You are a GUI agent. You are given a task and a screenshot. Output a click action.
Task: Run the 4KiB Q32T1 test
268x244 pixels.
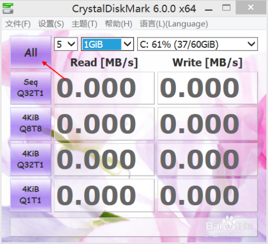(x=31, y=159)
